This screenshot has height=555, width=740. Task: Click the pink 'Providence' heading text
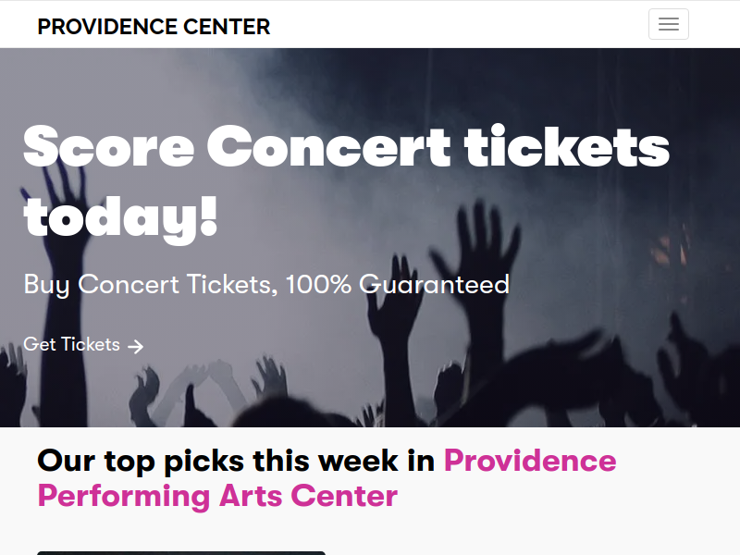point(530,460)
